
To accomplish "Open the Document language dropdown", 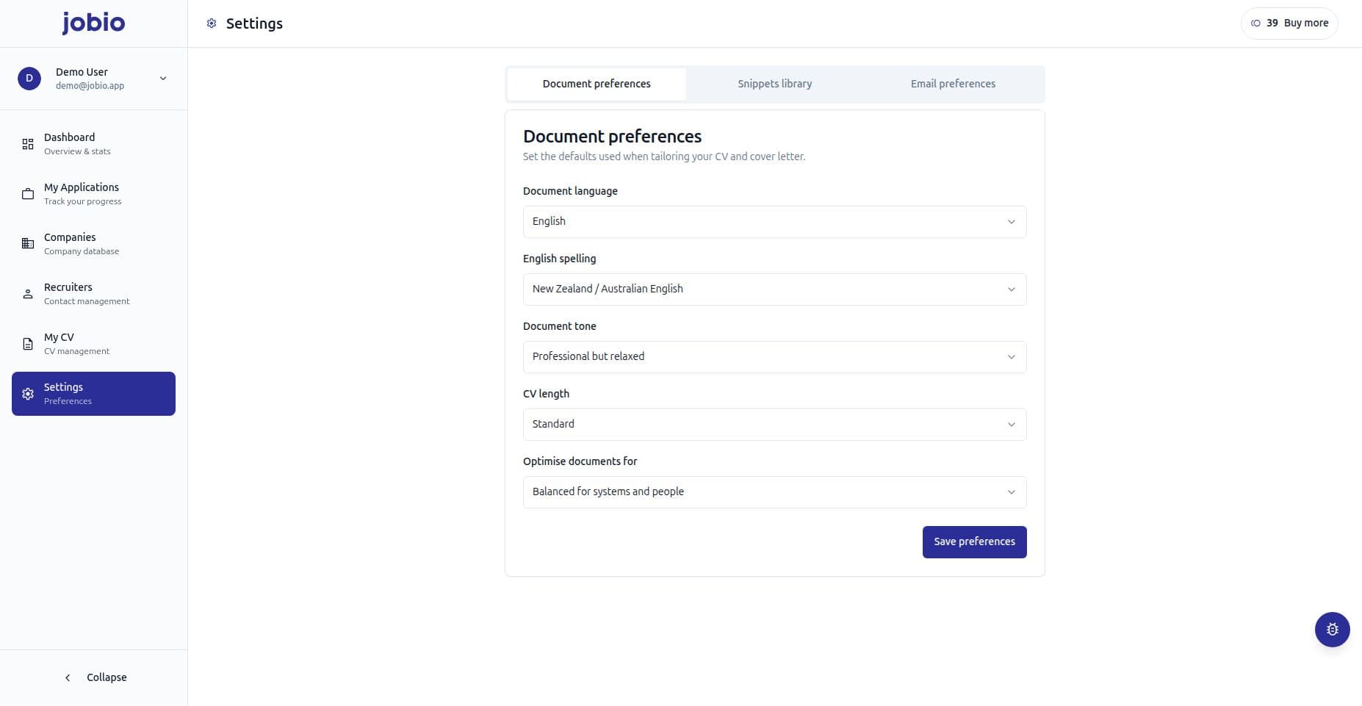I will tap(774, 222).
